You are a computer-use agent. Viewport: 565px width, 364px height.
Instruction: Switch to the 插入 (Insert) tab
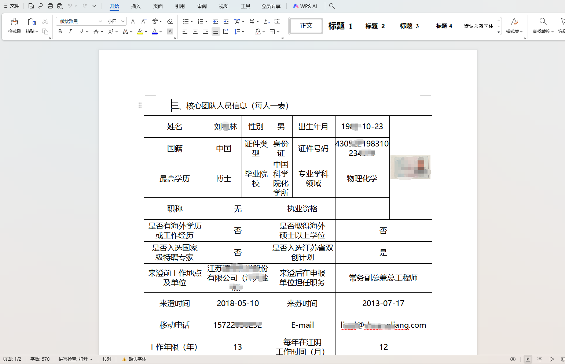tap(136, 6)
